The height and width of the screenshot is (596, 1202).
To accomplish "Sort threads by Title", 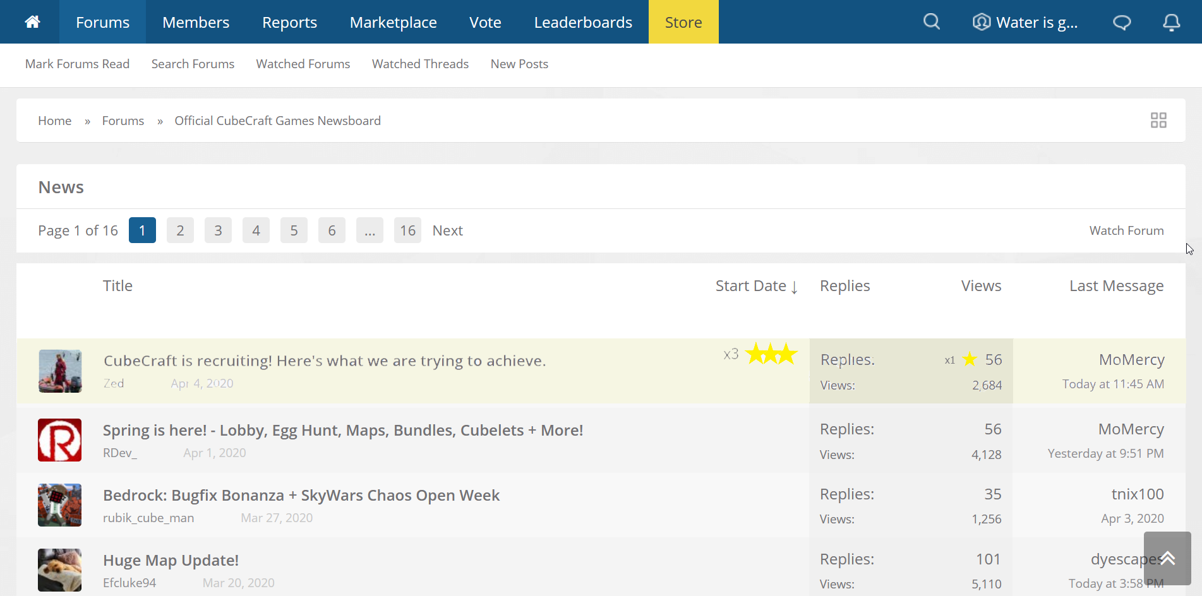I will click(117, 285).
